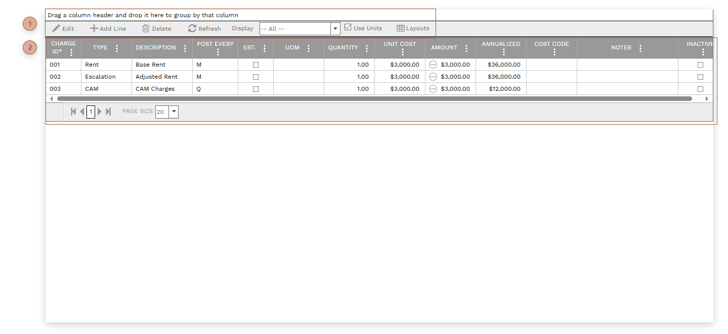Open the amount editor for CAM Charges row
The height and width of the screenshot is (334, 728).
(x=433, y=88)
